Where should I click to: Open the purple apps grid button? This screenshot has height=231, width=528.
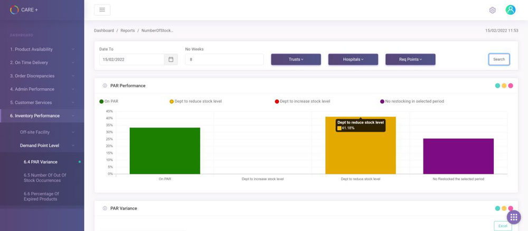tap(514, 217)
